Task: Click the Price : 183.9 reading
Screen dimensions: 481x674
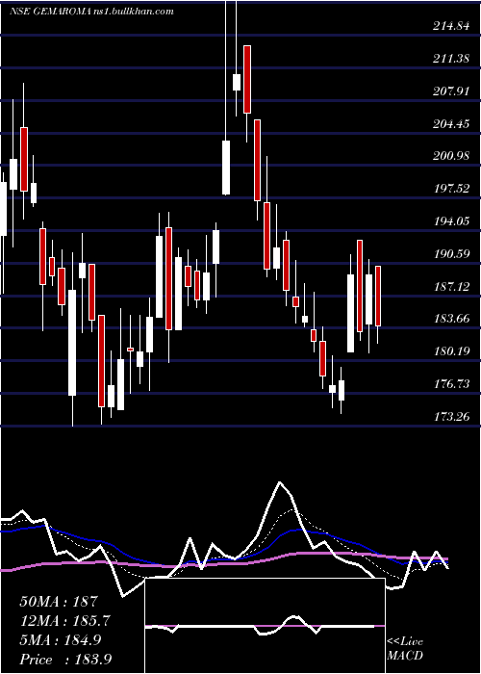Action: [66, 659]
